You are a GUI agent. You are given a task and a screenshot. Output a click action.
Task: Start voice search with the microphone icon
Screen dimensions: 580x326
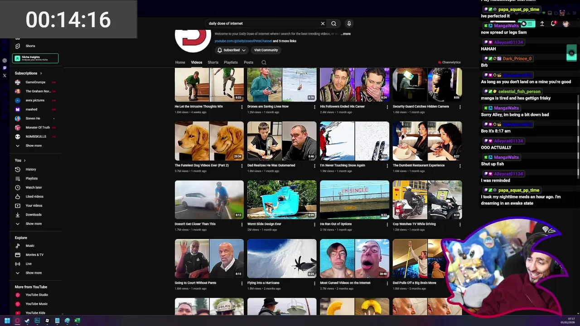[349, 24]
